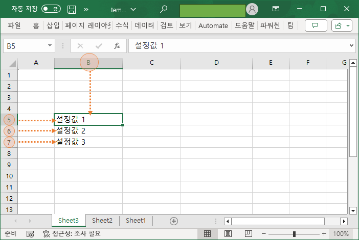Switch to Page Layout view
The width and height of the screenshot is (359, 240).
click(226, 234)
